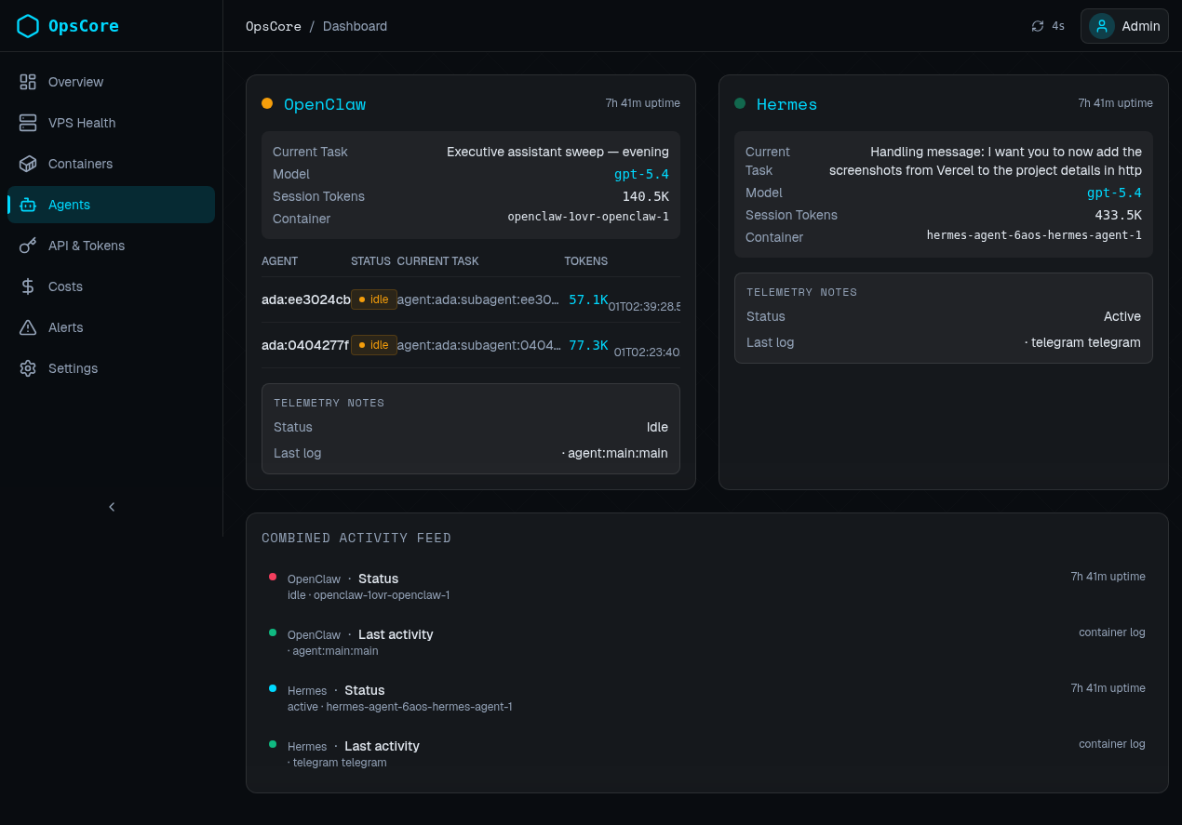Click 'Executive assistant sweep — evening' task text
This screenshot has width=1182, height=825.
[557, 152]
